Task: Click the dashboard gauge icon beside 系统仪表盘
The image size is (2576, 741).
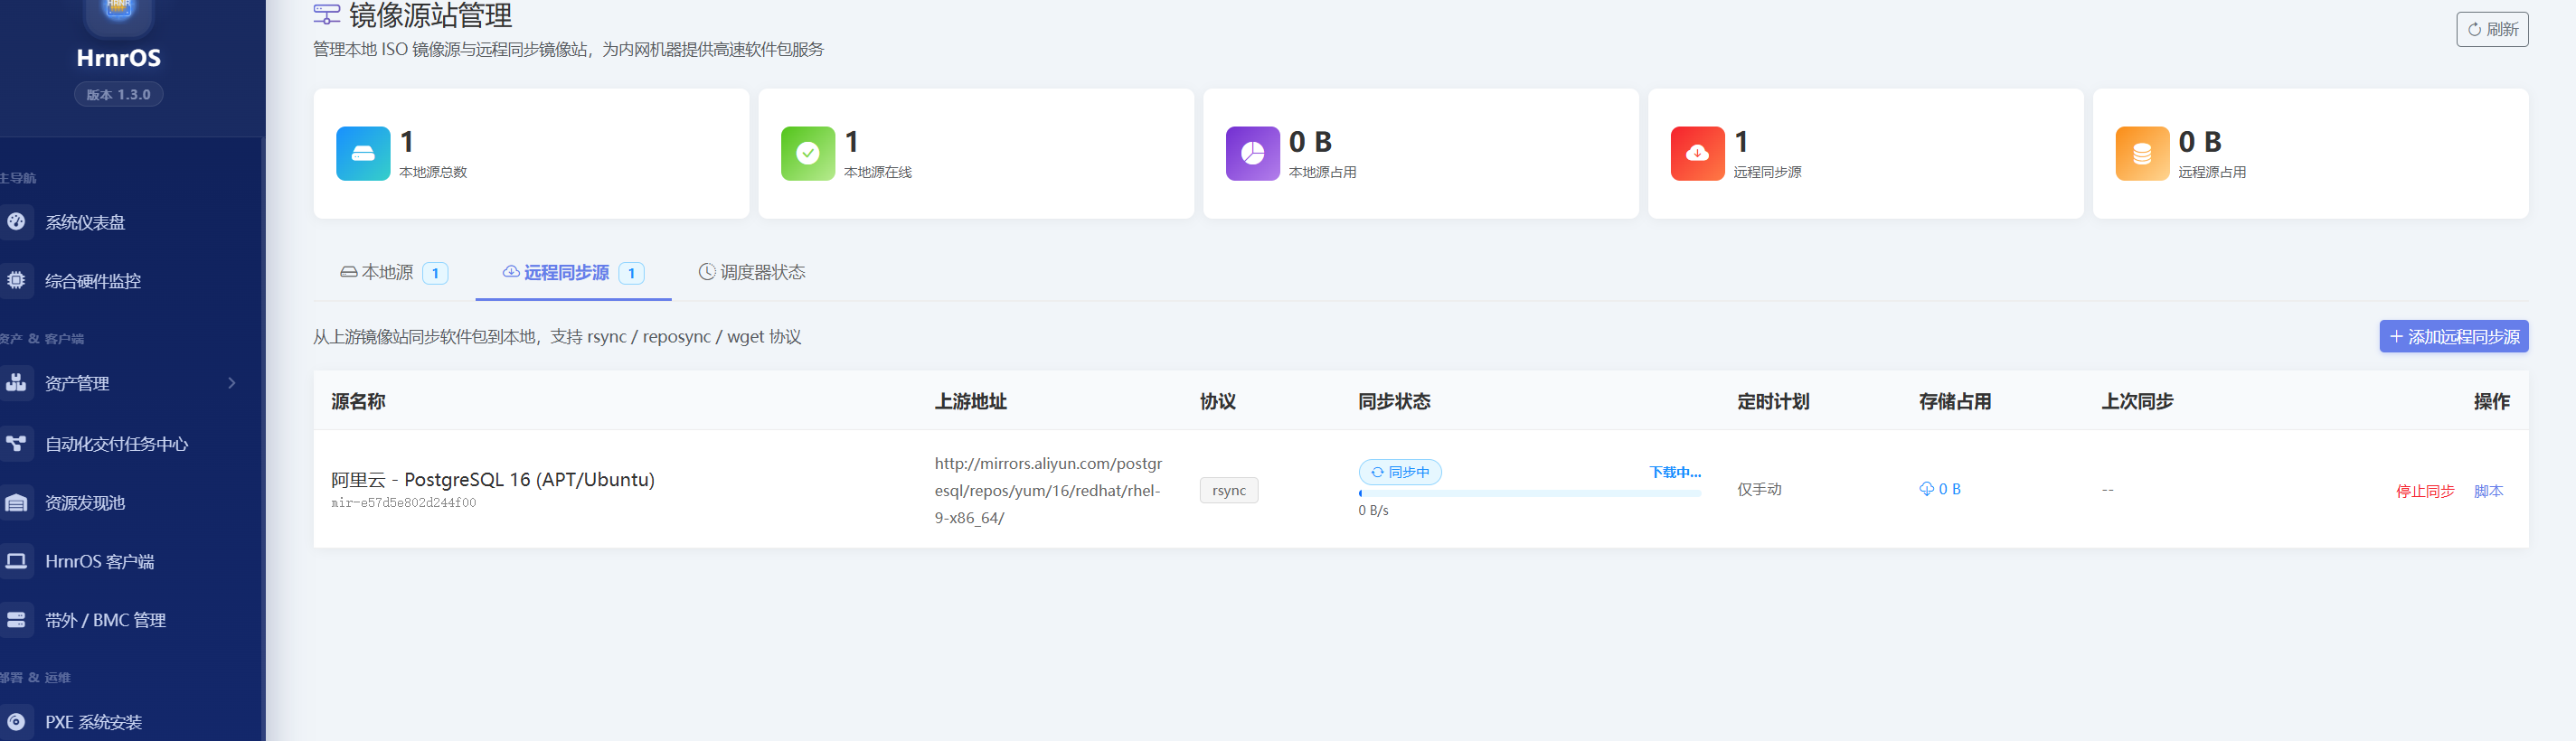Action: pos(16,221)
